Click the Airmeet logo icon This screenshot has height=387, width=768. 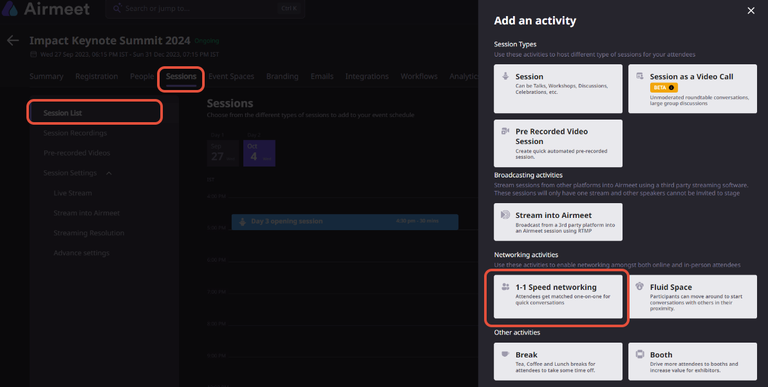click(10, 8)
